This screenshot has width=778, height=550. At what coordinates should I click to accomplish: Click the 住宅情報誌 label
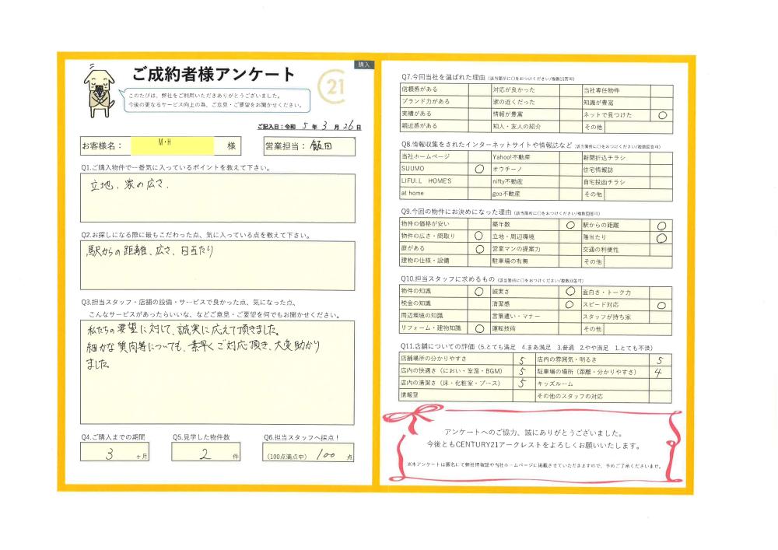tap(598, 170)
